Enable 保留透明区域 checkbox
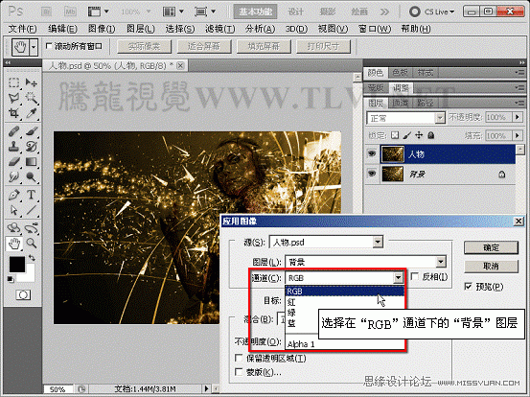The width and height of the screenshot is (530, 397). pos(239,358)
